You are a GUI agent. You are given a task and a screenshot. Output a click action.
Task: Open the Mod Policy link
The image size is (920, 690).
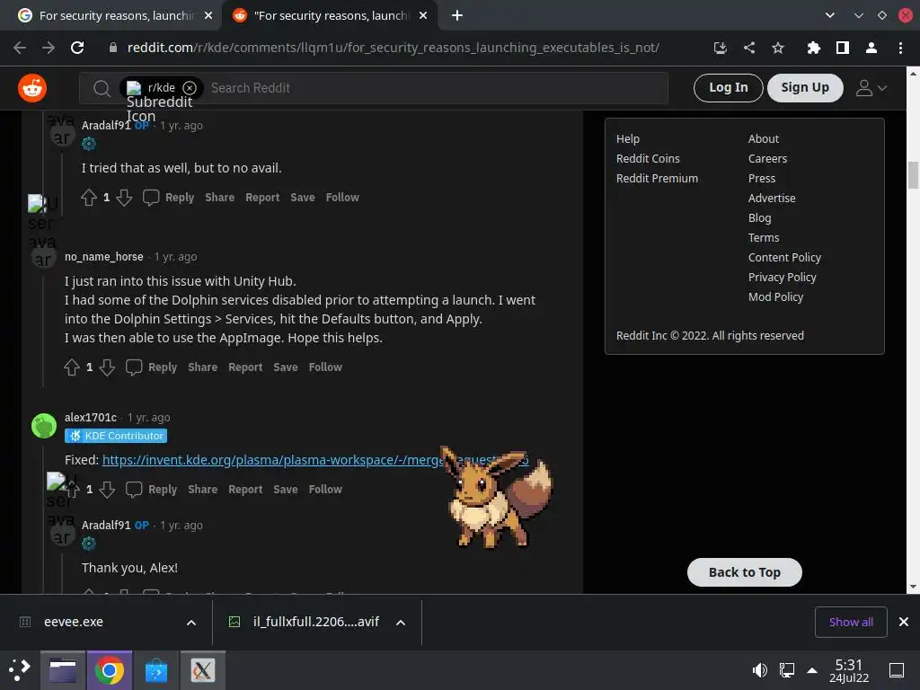[x=775, y=297]
